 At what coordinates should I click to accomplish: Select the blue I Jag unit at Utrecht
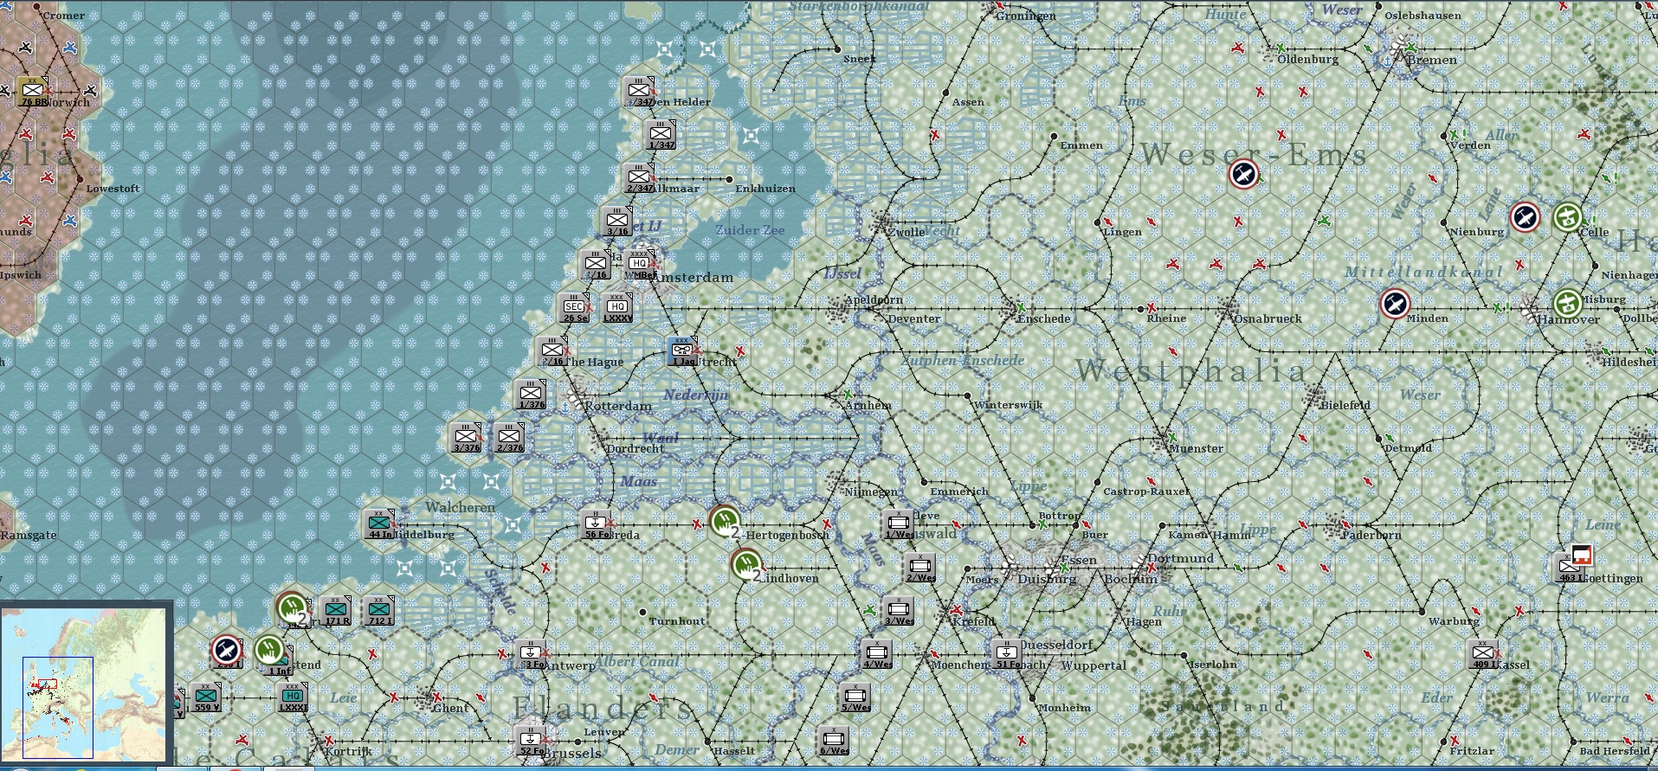pos(682,350)
